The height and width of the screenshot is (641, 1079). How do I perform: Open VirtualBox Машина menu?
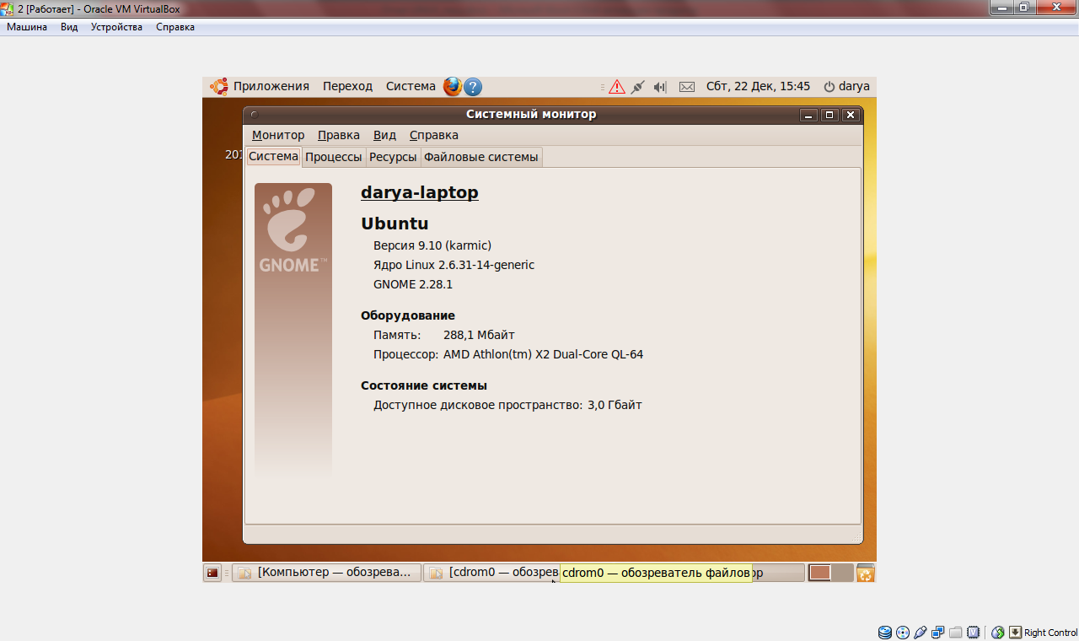tap(27, 27)
